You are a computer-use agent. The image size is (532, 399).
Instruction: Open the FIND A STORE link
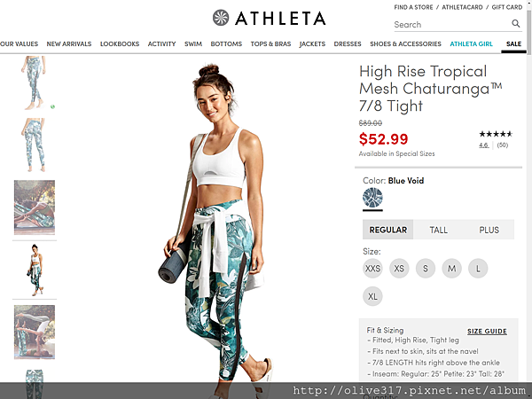point(413,7)
